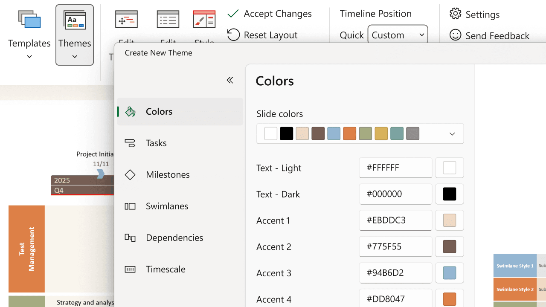Click the Send Feedback label
Screen dimensions: 546x307
(497, 35)
